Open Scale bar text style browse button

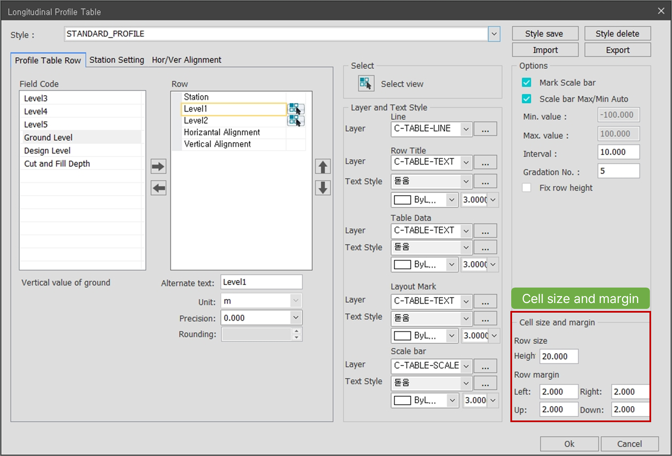tap(485, 383)
